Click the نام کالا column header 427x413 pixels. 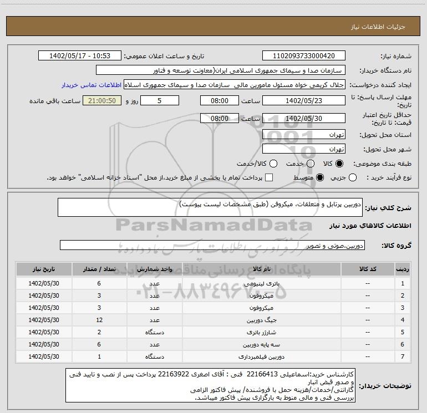click(x=261, y=269)
